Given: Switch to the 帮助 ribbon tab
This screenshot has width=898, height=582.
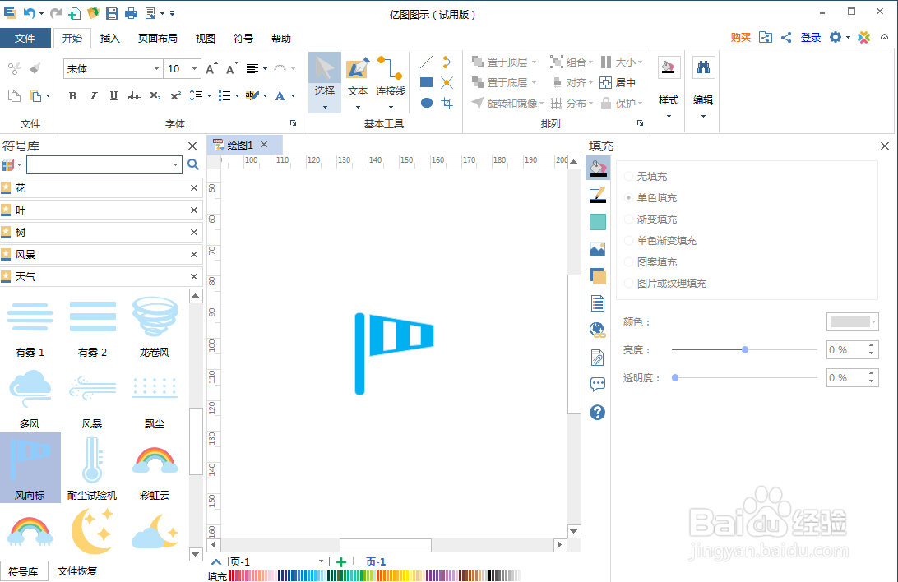Looking at the screenshot, I should [280, 38].
